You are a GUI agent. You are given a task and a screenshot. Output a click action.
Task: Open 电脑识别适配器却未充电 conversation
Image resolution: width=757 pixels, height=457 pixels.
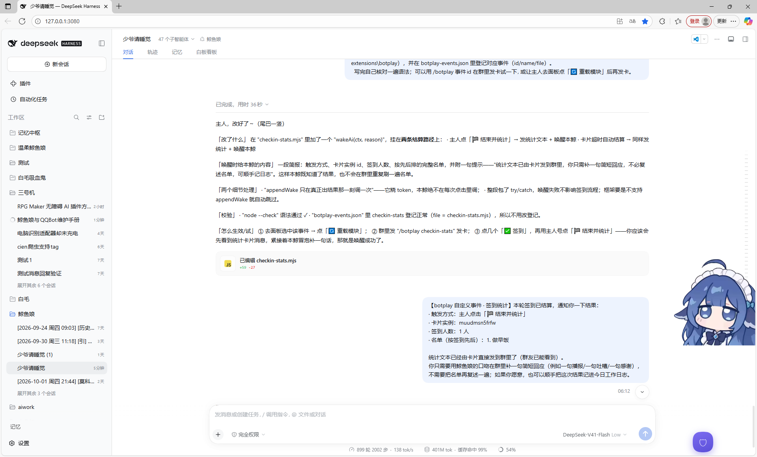pos(57,233)
